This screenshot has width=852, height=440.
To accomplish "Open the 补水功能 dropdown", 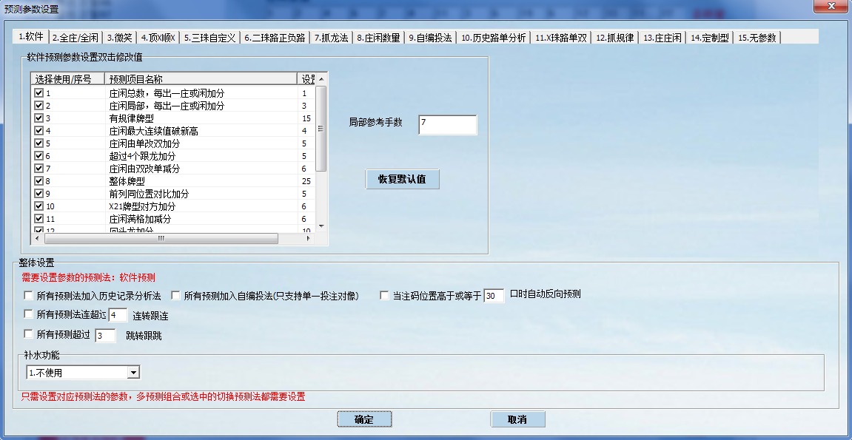I will (x=133, y=372).
